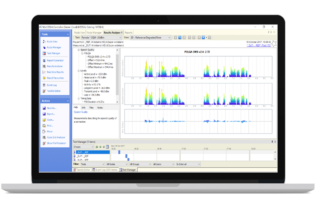The image size is (316, 210).
Task: Click the Find action
Action: [50, 125]
